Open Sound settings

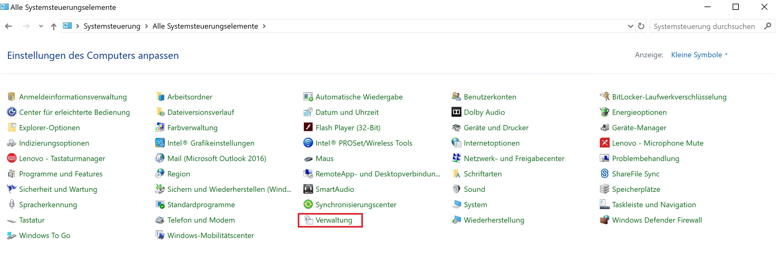pos(474,189)
